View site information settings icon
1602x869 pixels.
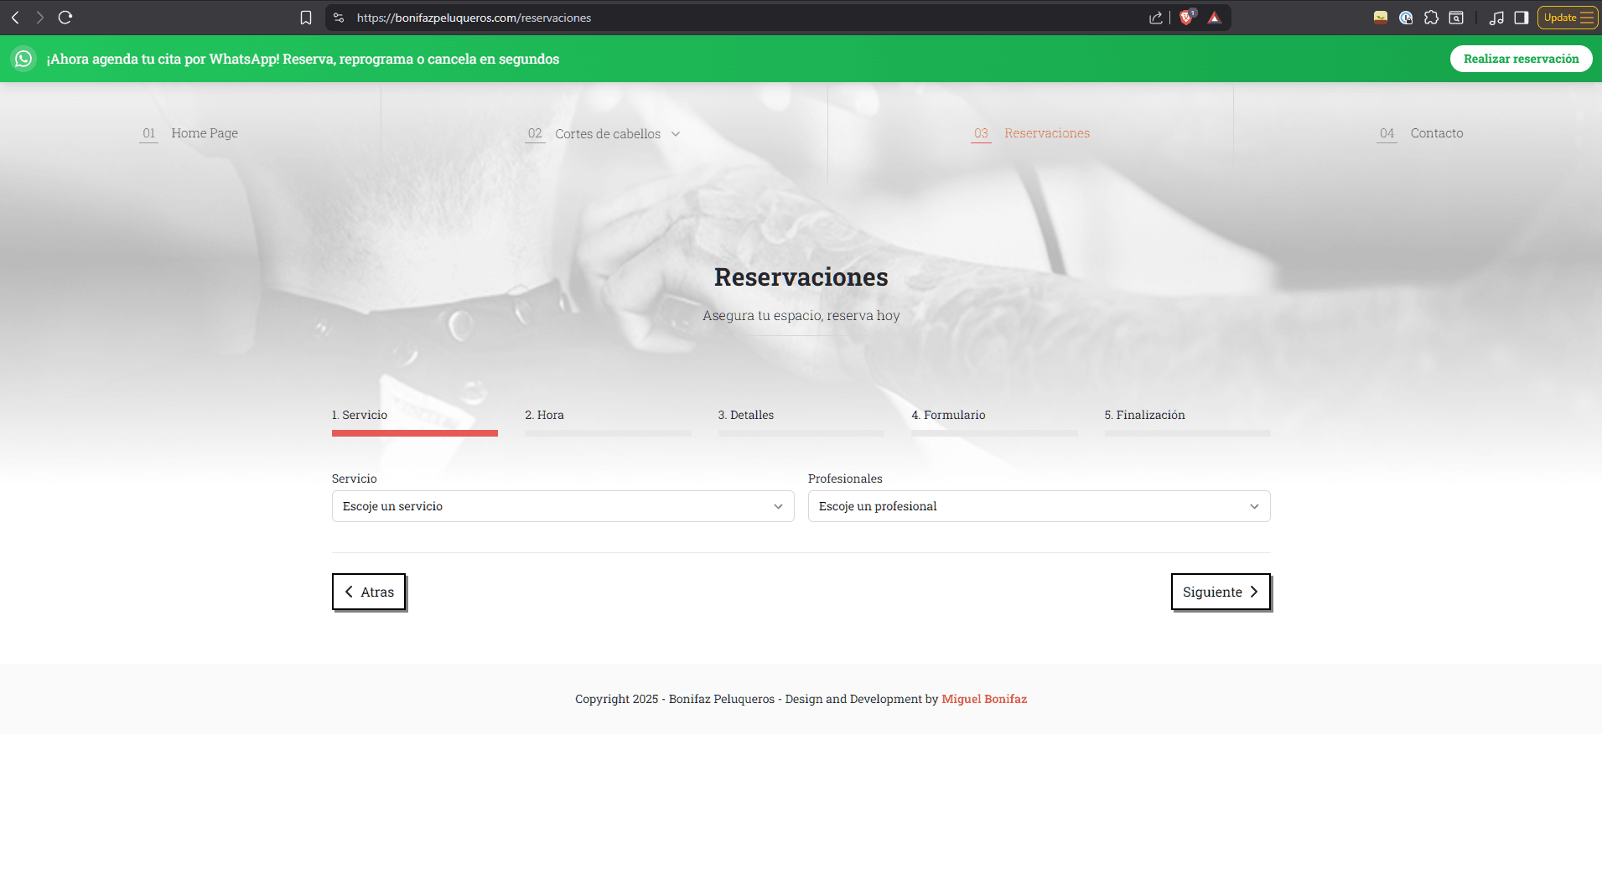point(339,18)
